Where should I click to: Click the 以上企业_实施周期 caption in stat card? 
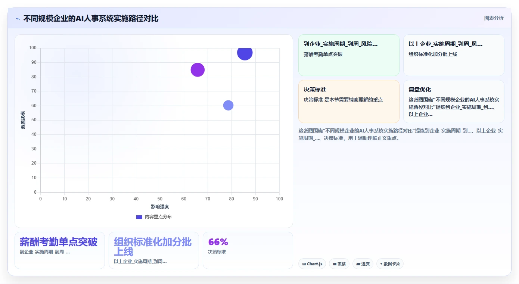click(140, 262)
